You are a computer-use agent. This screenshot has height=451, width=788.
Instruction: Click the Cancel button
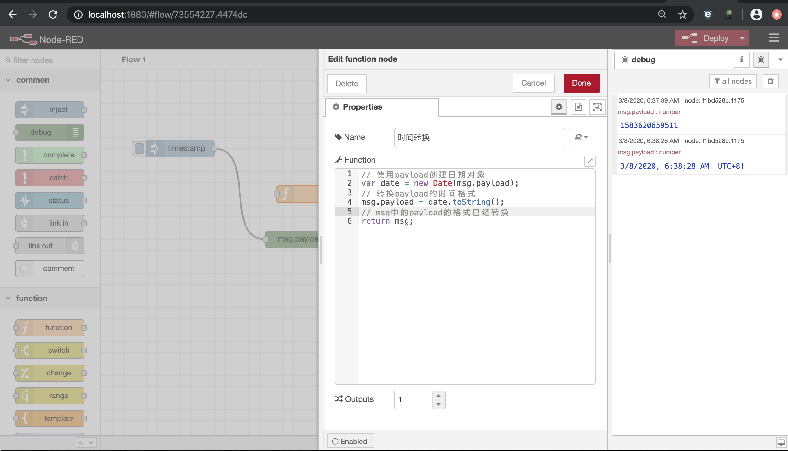(x=533, y=83)
